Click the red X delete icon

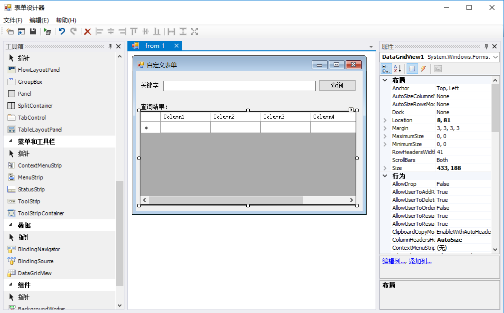tap(87, 31)
